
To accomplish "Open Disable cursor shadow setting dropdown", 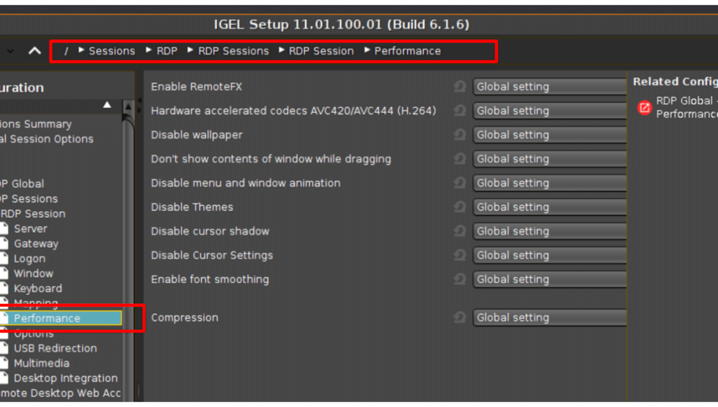I will click(549, 231).
